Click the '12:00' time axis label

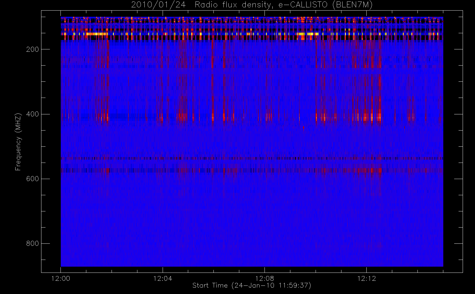(x=61, y=278)
